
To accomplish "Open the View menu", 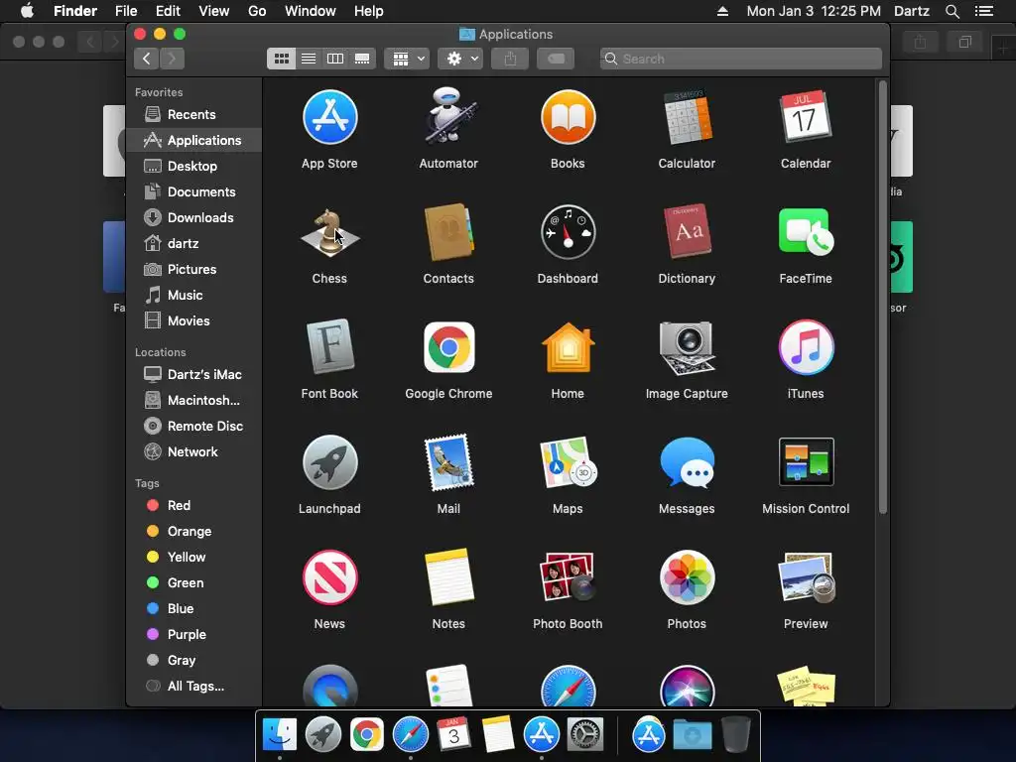I will pos(214,11).
